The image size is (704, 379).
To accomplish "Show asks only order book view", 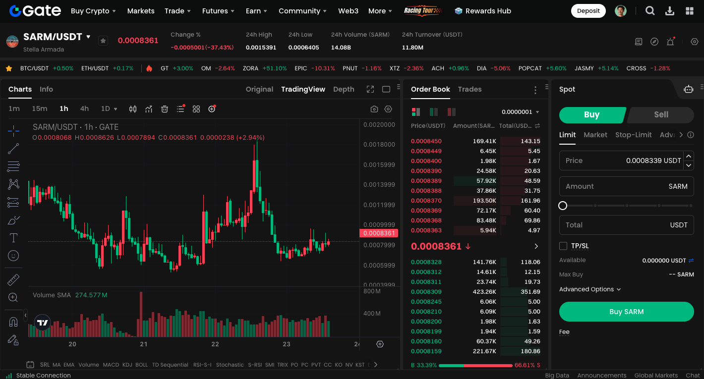I will (x=452, y=112).
